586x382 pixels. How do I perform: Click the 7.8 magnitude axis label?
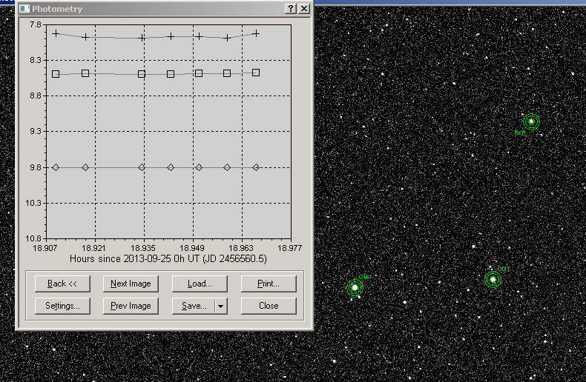pyautogui.click(x=36, y=24)
